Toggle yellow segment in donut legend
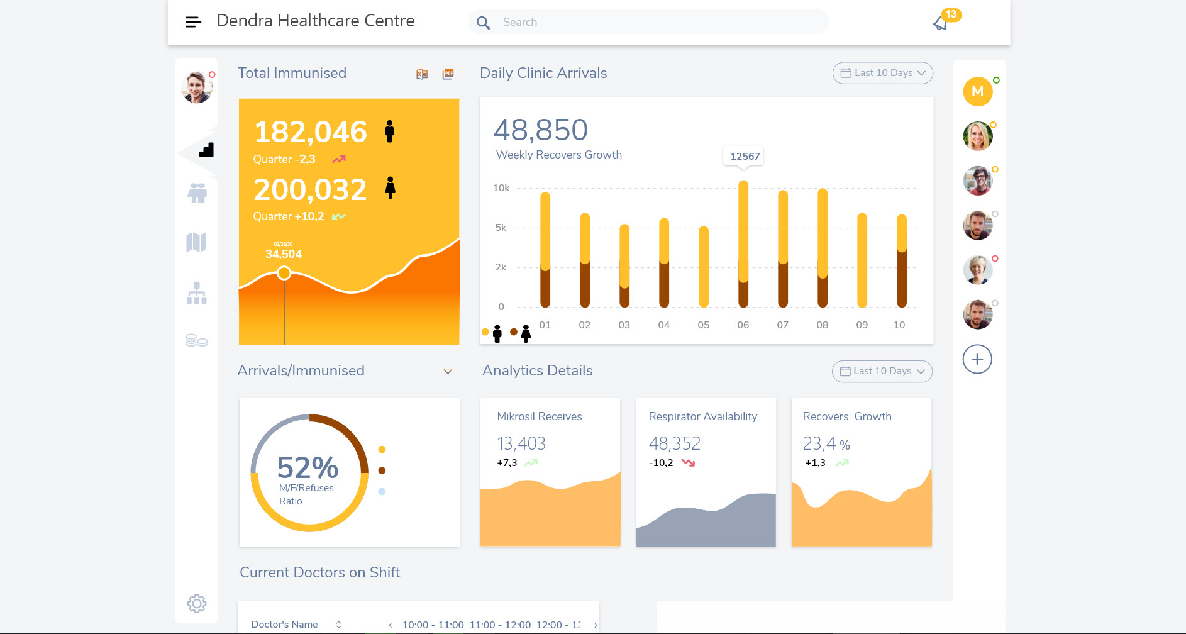The height and width of the screenshot is (634, 1186). [382, 450]
